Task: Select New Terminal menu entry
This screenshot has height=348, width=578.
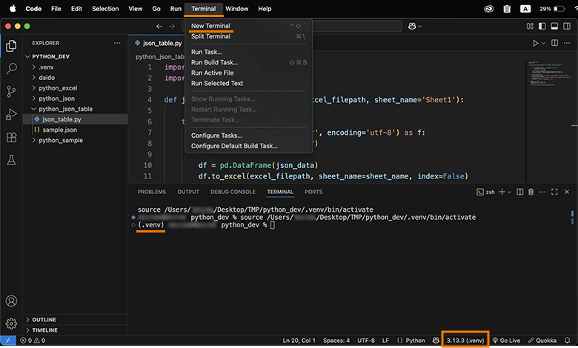Action: (248, 26)
